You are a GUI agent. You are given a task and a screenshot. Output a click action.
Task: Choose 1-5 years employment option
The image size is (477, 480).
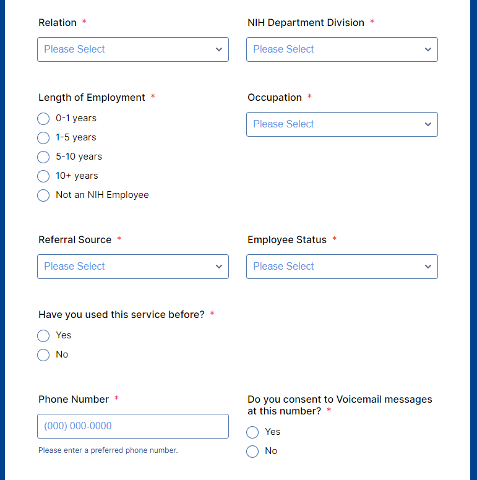(43, 138)
